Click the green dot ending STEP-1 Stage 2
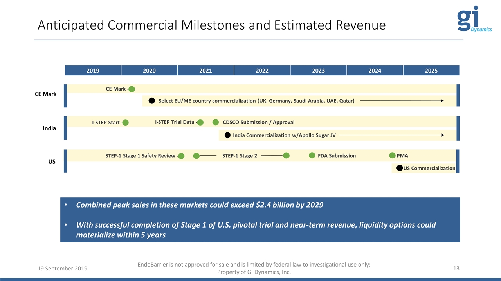Viewport: 501px width, 281px height. (286, 156)
